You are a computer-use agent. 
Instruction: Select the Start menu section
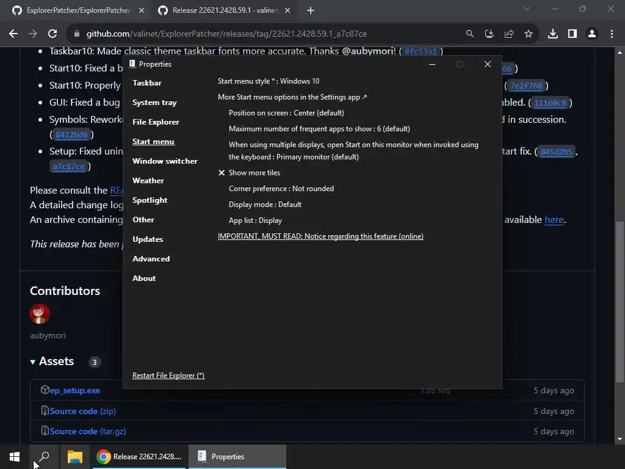153,142
